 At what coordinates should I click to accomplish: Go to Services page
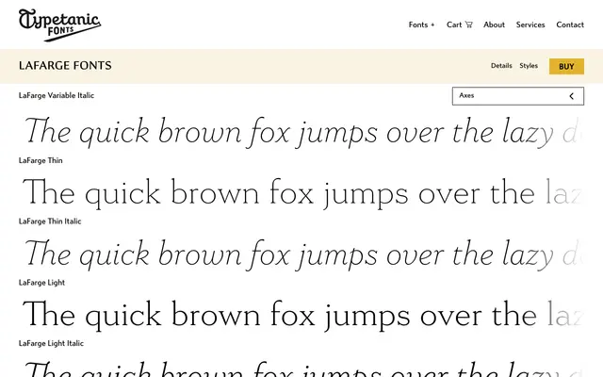[530, 25]
